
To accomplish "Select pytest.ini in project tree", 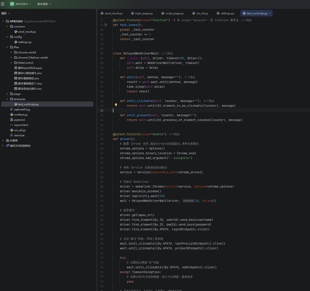I will [19, 120].
